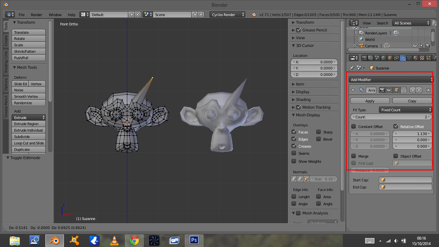Select the World item in the outliner
Image resolution: width=439 pixels, height=247 pixels.
370,39
